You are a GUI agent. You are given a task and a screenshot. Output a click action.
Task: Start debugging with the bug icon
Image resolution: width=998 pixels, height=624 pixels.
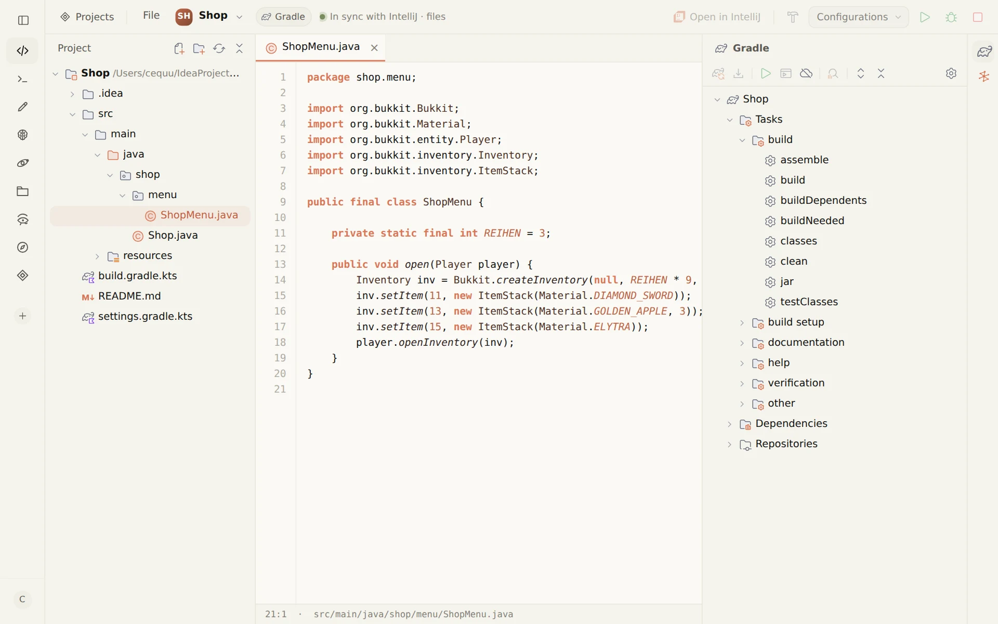[951, 17]
